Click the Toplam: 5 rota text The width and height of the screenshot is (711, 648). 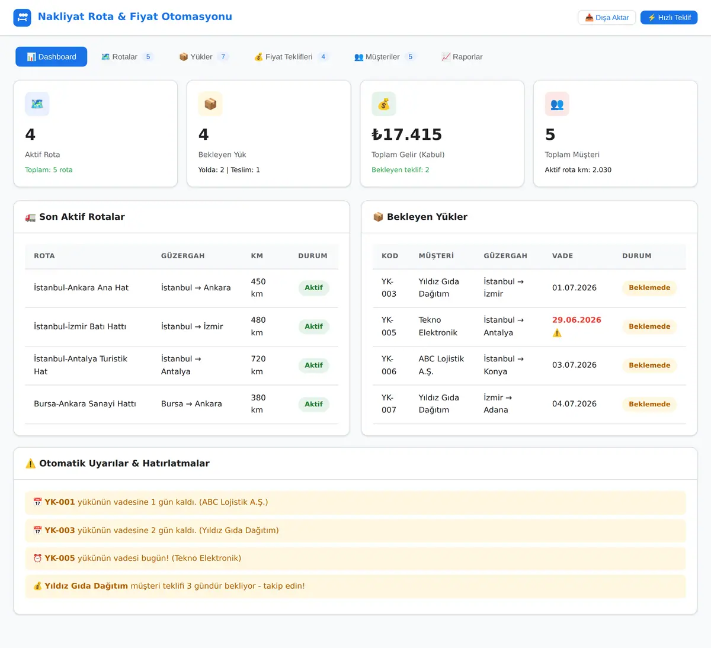(49, 170)
